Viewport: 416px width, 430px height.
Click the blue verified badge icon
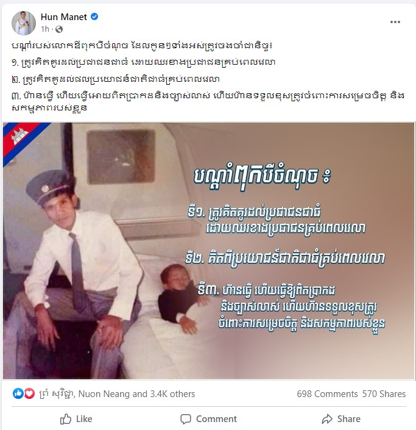click(94, 16)
